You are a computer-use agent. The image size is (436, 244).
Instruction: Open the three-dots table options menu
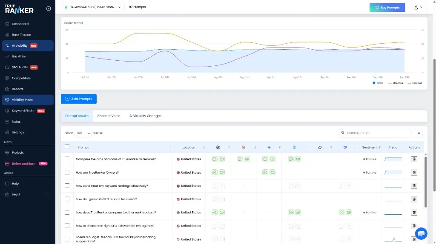click(418, 133)
